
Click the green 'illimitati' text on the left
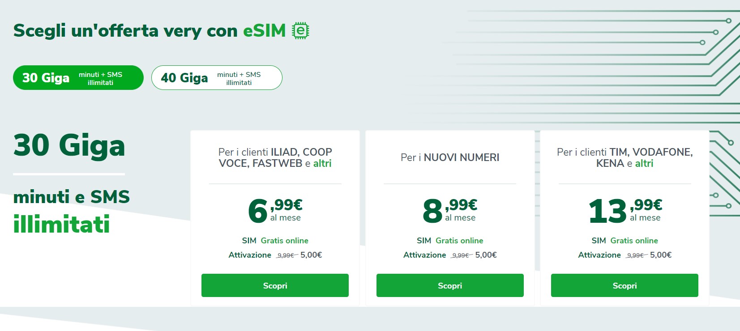pyautogui.click(x=62, y=224)
